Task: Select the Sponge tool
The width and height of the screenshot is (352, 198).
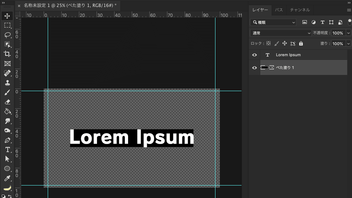Action: pyautogui.click(x=7, y=130)
